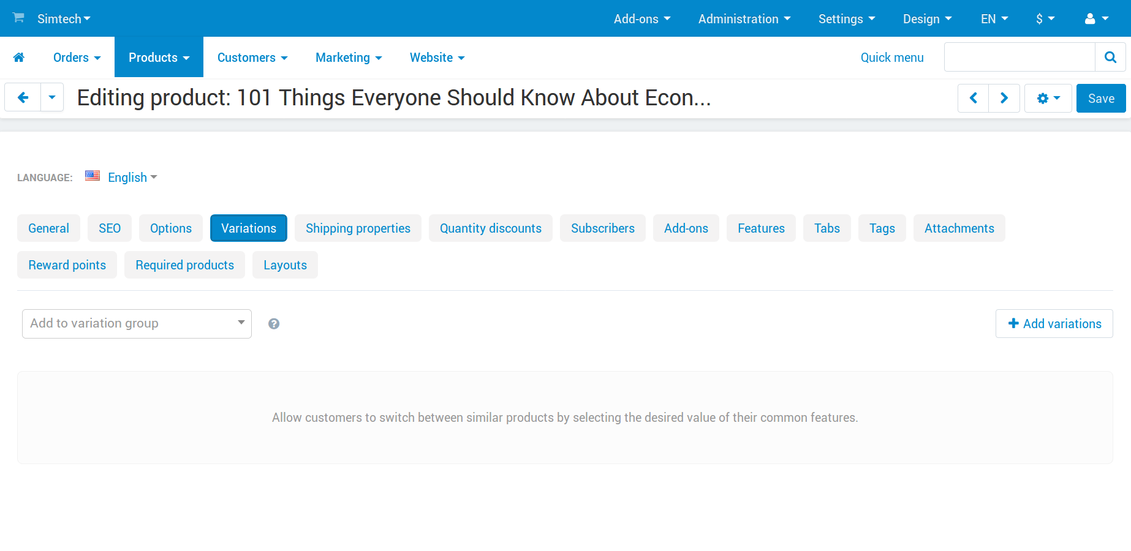The image size is (1131, 551).
Task: Open the Reward points tab
Action: [67, 265]
